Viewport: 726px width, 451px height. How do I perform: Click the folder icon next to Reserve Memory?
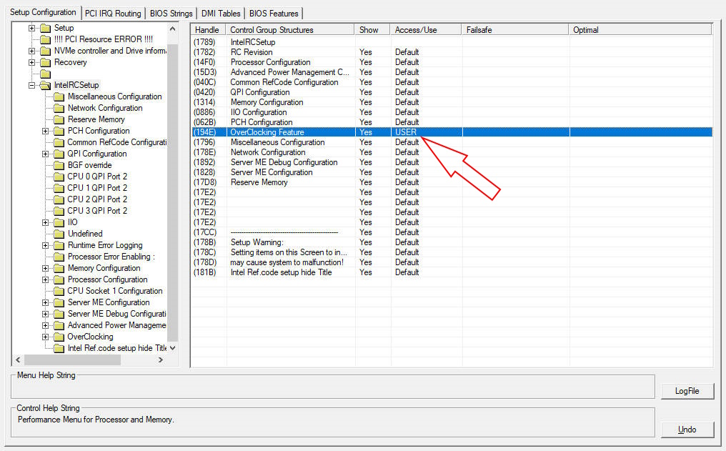click(x=59, y=119)
